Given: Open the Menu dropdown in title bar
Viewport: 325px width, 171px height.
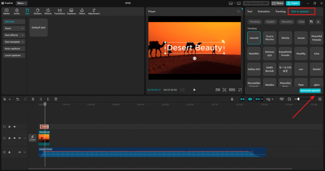Looking at the screenshot, I should 22,3.
